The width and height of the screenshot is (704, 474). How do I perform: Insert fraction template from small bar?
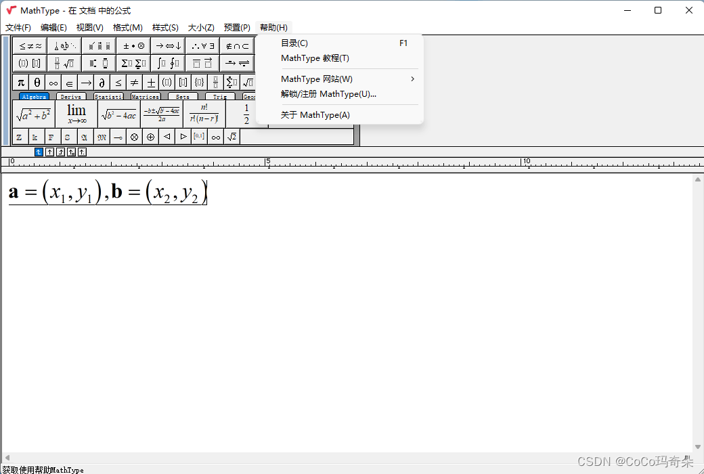click(x=215, y=83)
